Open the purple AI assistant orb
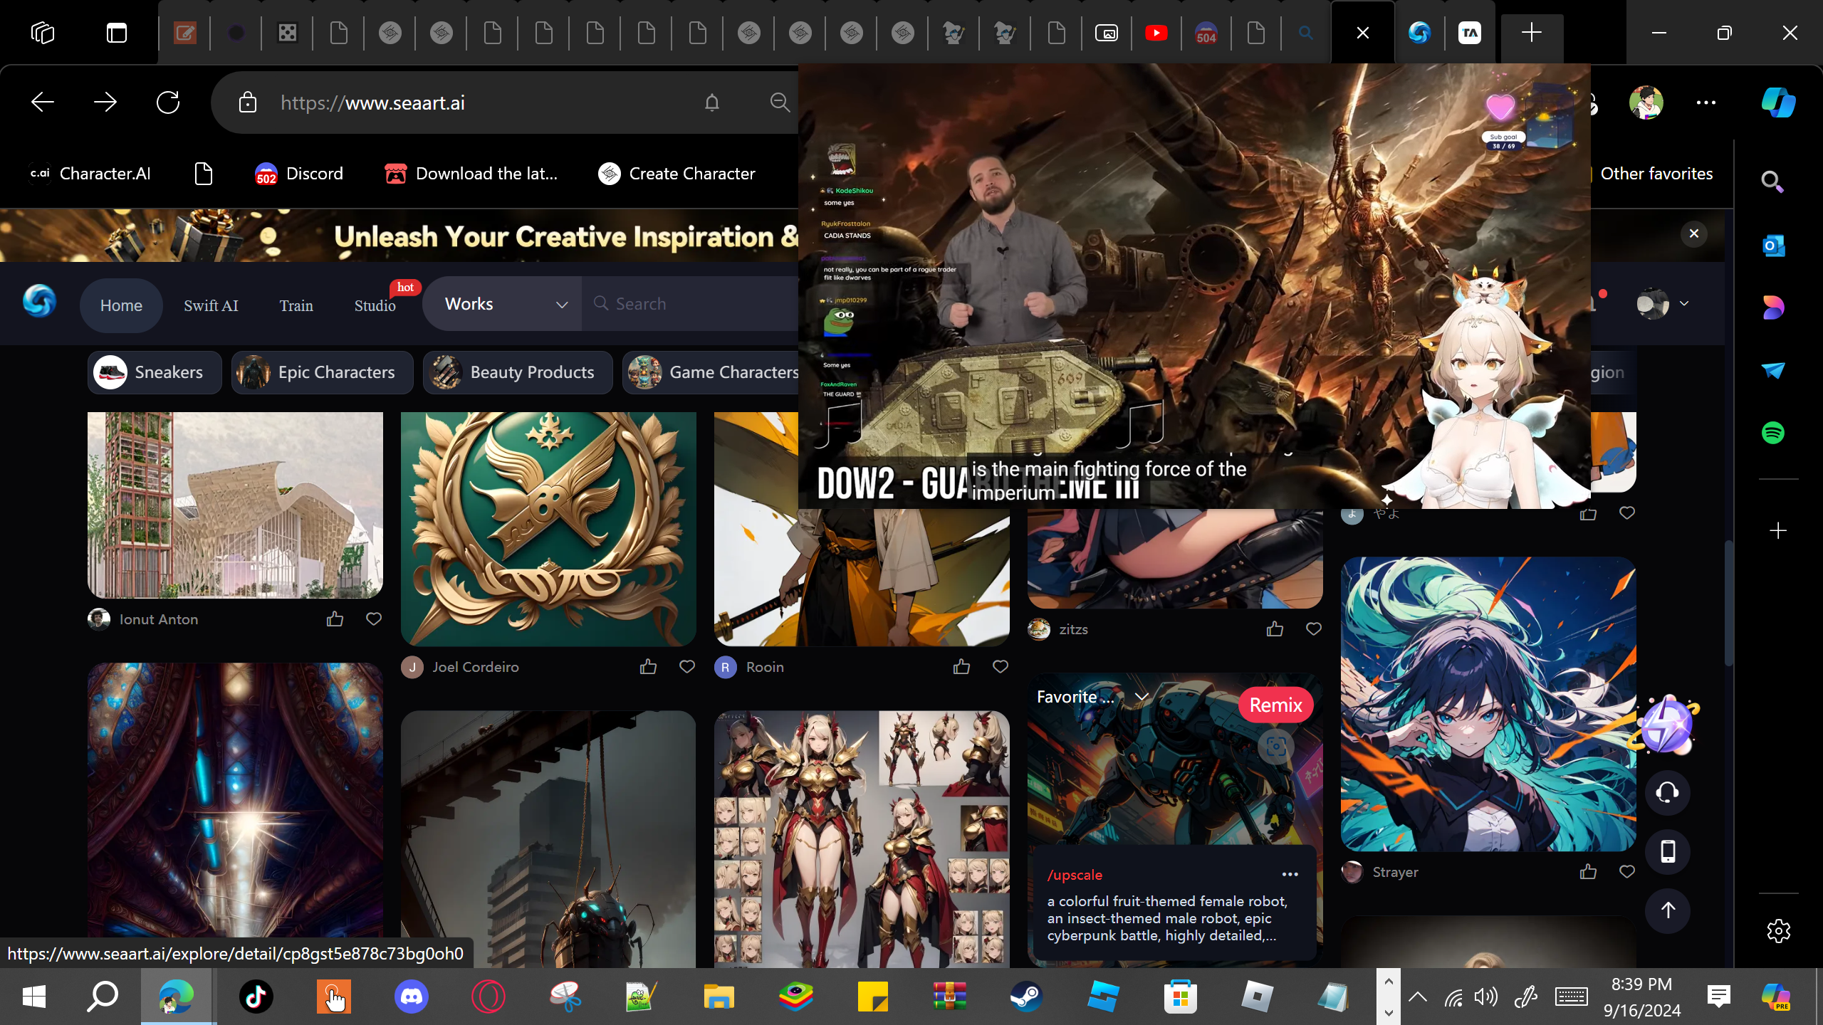This screenshot has height=1025, width=1823. tap(1666, 726)
